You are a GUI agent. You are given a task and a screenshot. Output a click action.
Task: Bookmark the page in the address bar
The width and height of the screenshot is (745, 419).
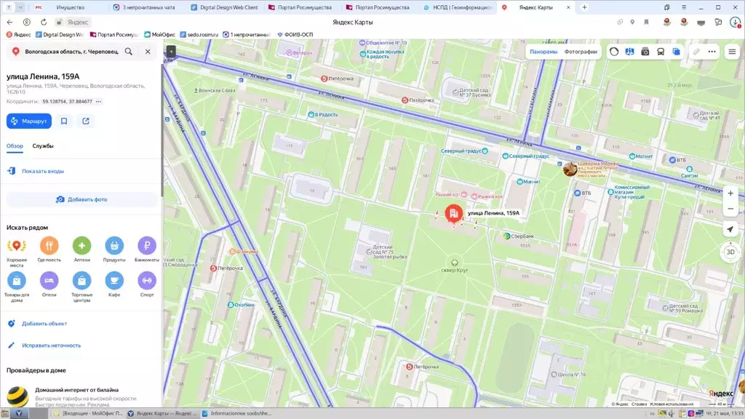pos(647,23)
